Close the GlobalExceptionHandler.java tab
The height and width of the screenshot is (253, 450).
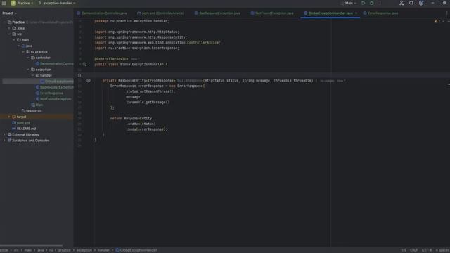pos(356,13)
